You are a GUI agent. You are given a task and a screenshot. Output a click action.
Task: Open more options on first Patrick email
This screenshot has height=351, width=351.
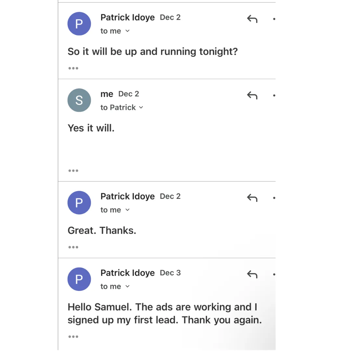274,19
